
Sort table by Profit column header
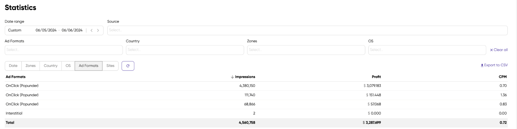coord(376,77)
